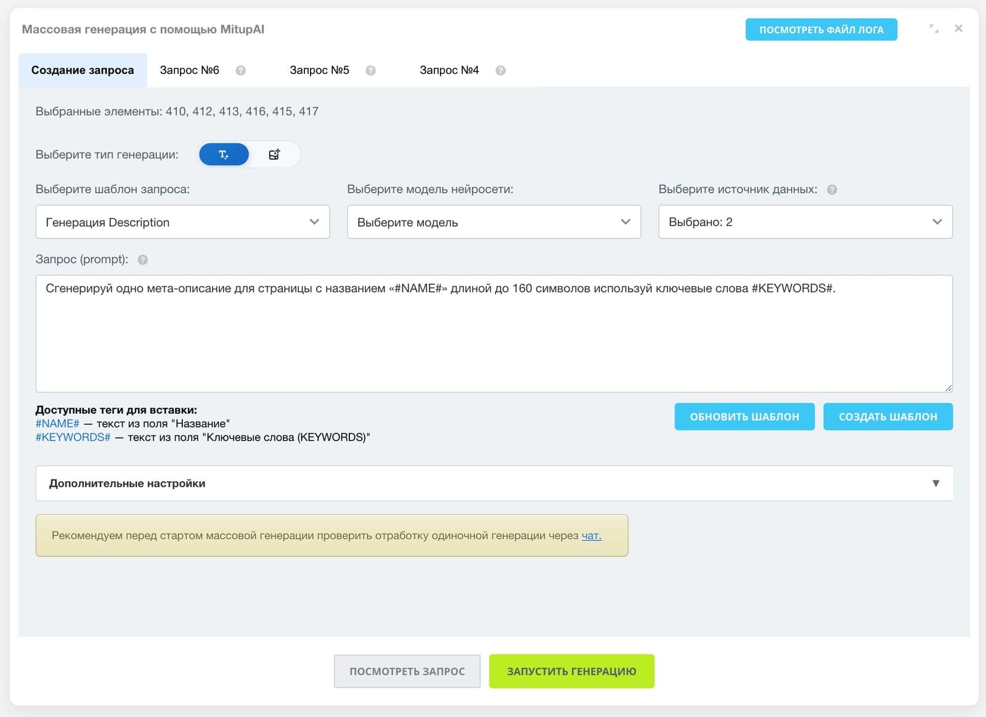The image size is (986, 717).
Task: Follow the чат link in the notice
Action: tap(591, 536)
